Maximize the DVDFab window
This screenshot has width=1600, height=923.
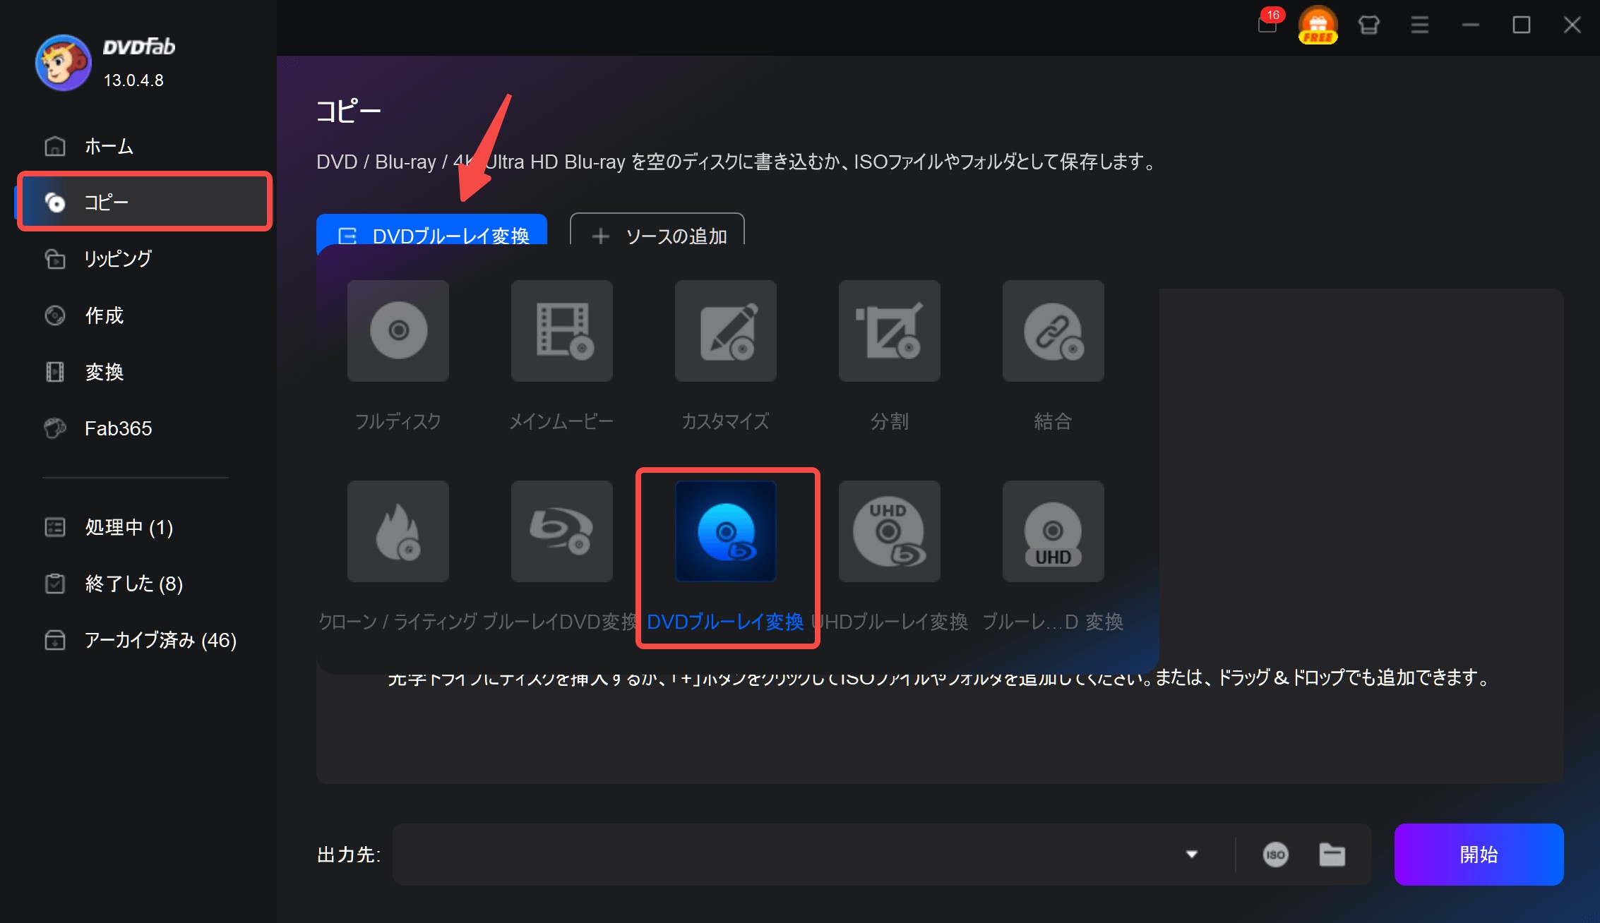pyautogui.click(x=1522, y=25)
